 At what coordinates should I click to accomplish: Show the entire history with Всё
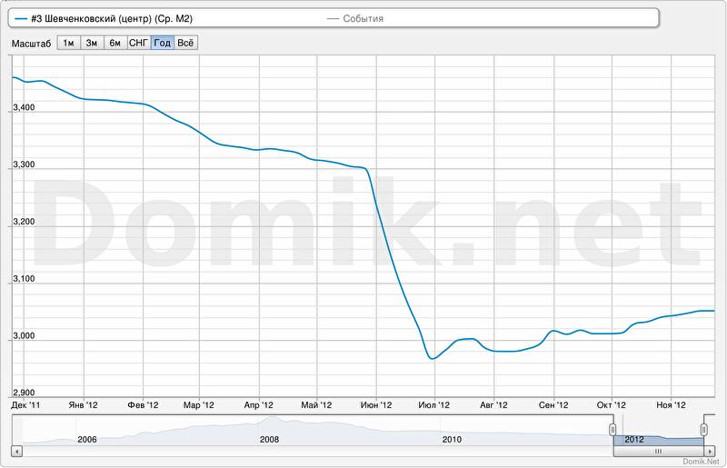[185, 43]
